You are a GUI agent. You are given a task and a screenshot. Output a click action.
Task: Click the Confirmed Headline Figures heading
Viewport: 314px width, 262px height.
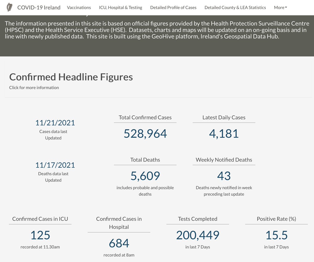point(71,77)
